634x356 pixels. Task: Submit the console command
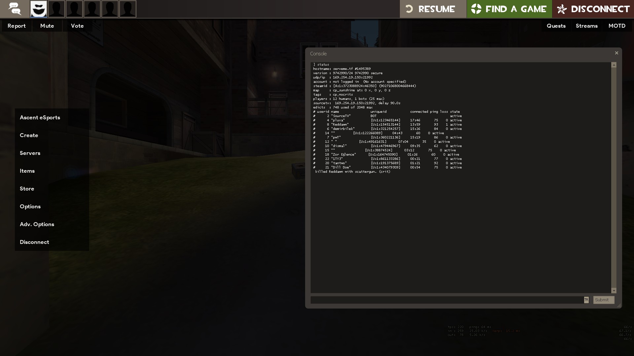coord(603,300)
